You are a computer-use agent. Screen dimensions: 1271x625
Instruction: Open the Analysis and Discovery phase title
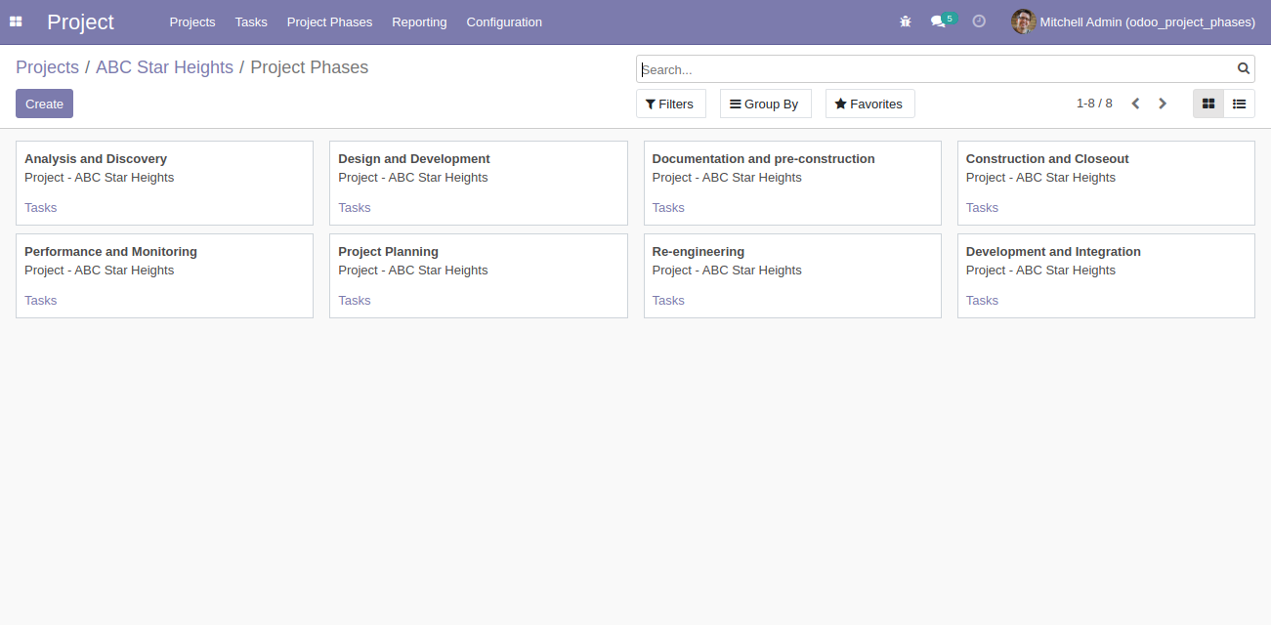point(96,158)
